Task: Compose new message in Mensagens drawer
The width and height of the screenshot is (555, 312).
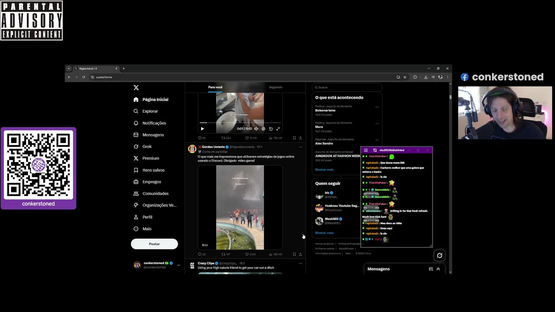Action: pyautogui.click(x=431, y=269)
